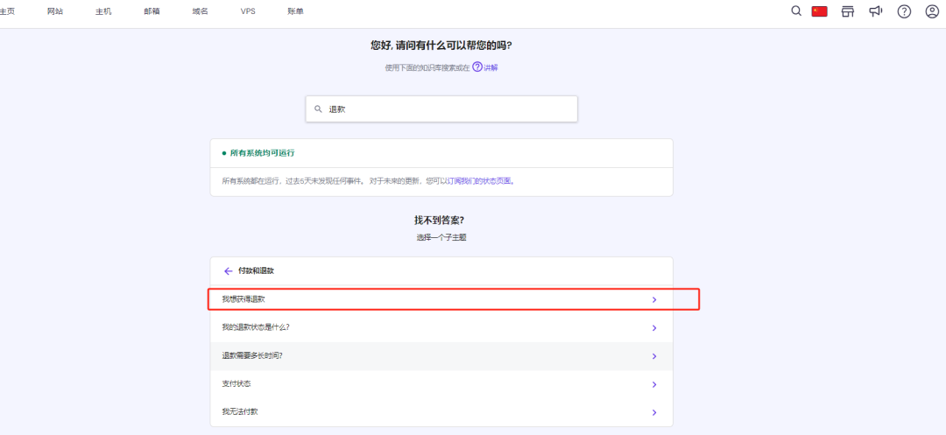Click the megaphone announcements icon
946x435 pixels.
point(875,11)
